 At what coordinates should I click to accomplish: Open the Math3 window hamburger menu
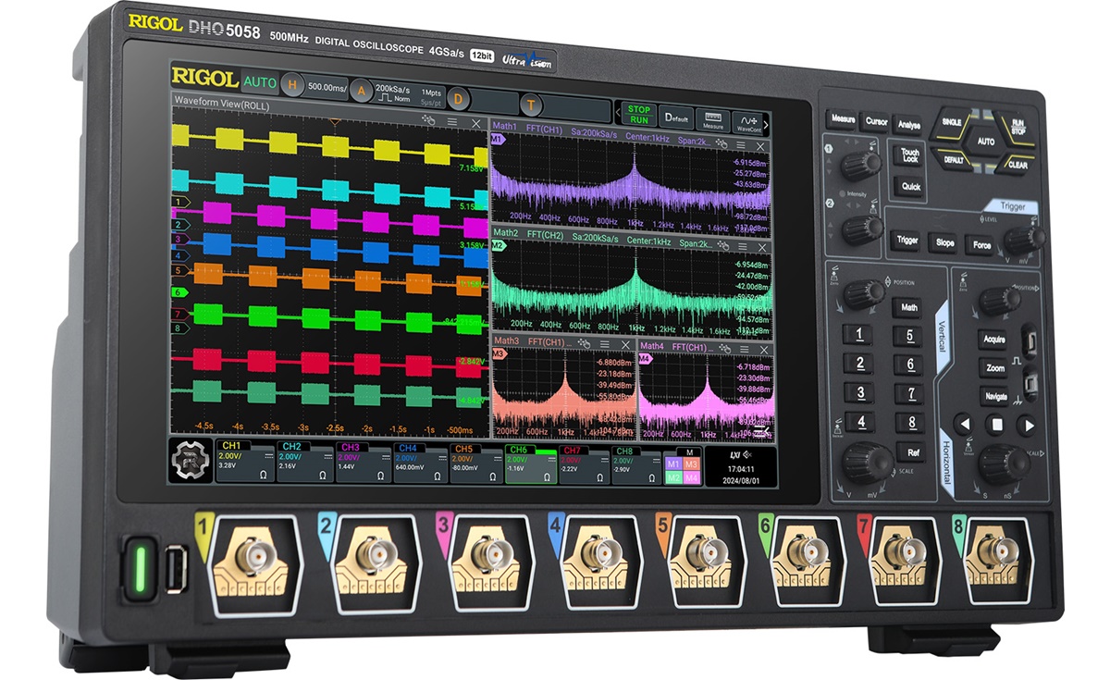pos(605,344)
